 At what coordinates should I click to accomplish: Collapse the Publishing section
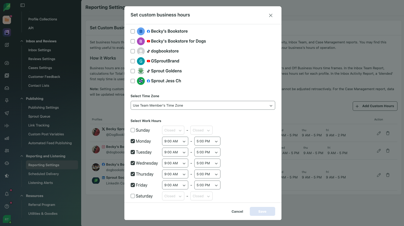(x=22, y=98)
